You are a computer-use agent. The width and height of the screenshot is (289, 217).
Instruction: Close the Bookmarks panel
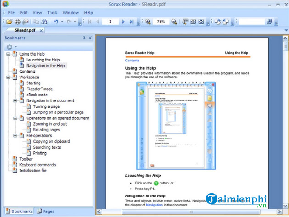[x=90, y=38]
